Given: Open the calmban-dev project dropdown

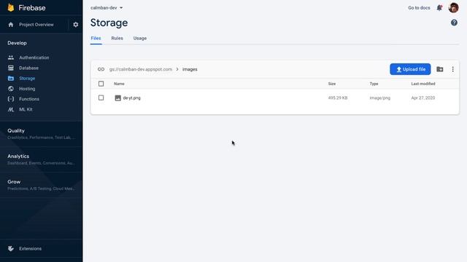Looking at the screenshot, I should (107, 8).
